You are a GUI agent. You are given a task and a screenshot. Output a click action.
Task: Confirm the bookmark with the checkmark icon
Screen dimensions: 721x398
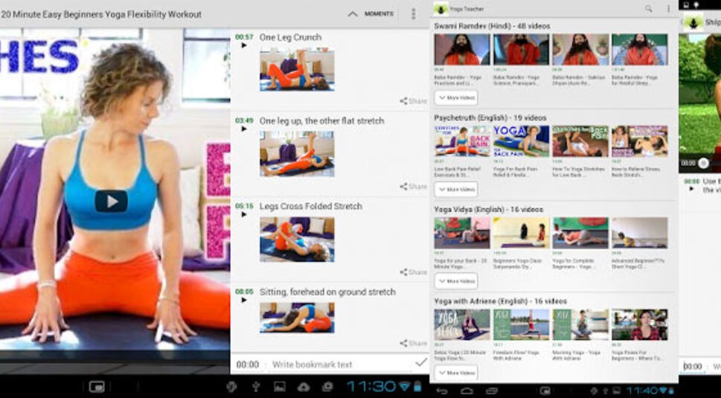click(421, 363)
